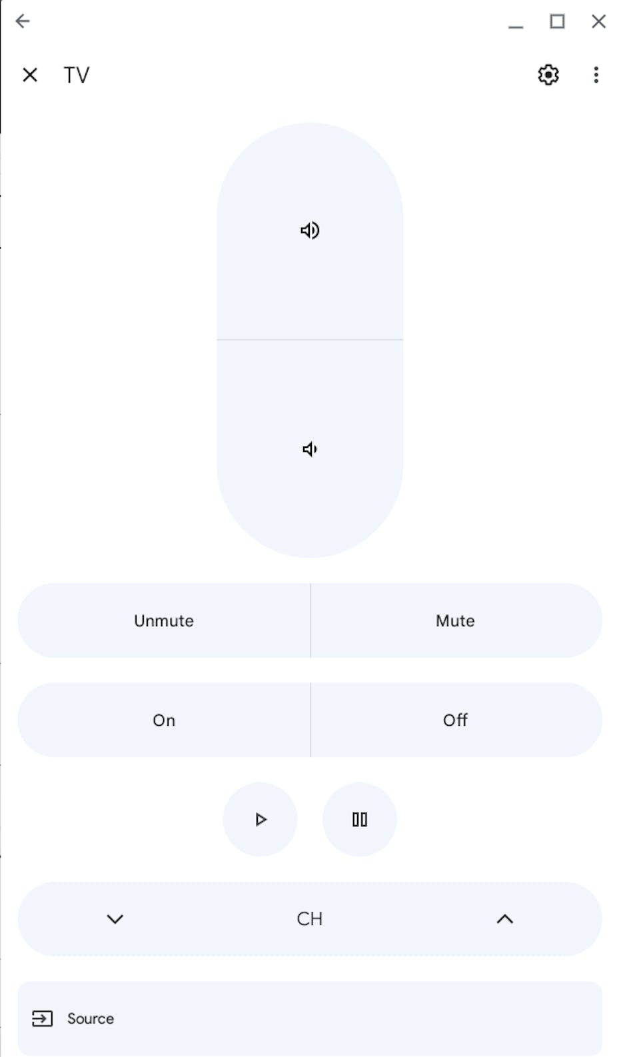The height and width of the screenshot is (1057, 617).
Task: Open TV device settings gear
Action: [x=548, y=75]
